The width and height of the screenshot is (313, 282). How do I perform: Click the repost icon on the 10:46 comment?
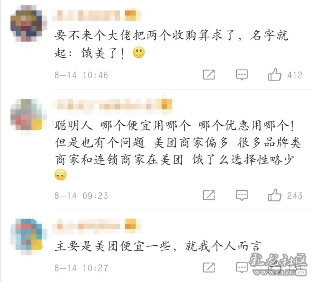coord(209,75)
